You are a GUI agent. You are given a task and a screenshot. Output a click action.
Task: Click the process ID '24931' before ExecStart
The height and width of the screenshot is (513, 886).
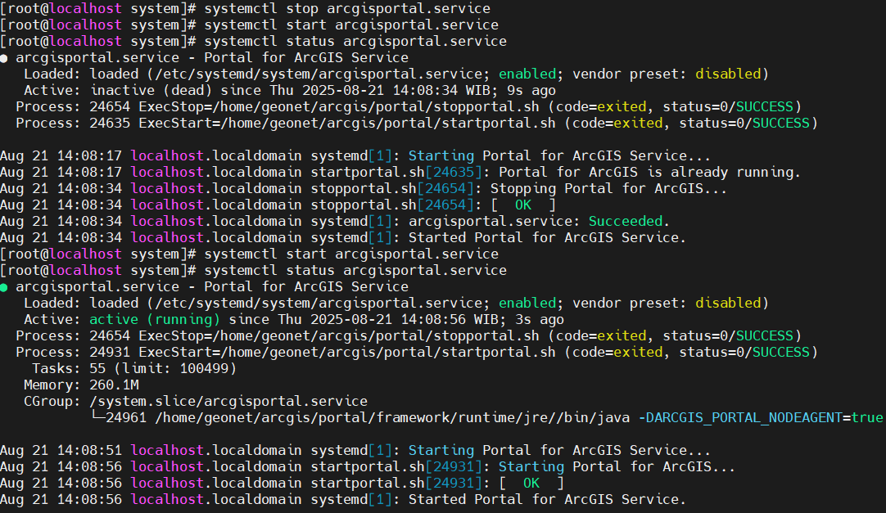pyautogui.click(x=110, y=352)
